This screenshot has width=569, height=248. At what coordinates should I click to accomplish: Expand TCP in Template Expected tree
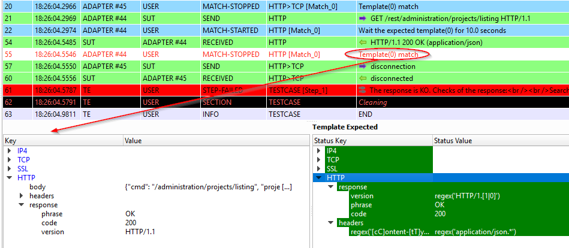[x=318, y=160]
